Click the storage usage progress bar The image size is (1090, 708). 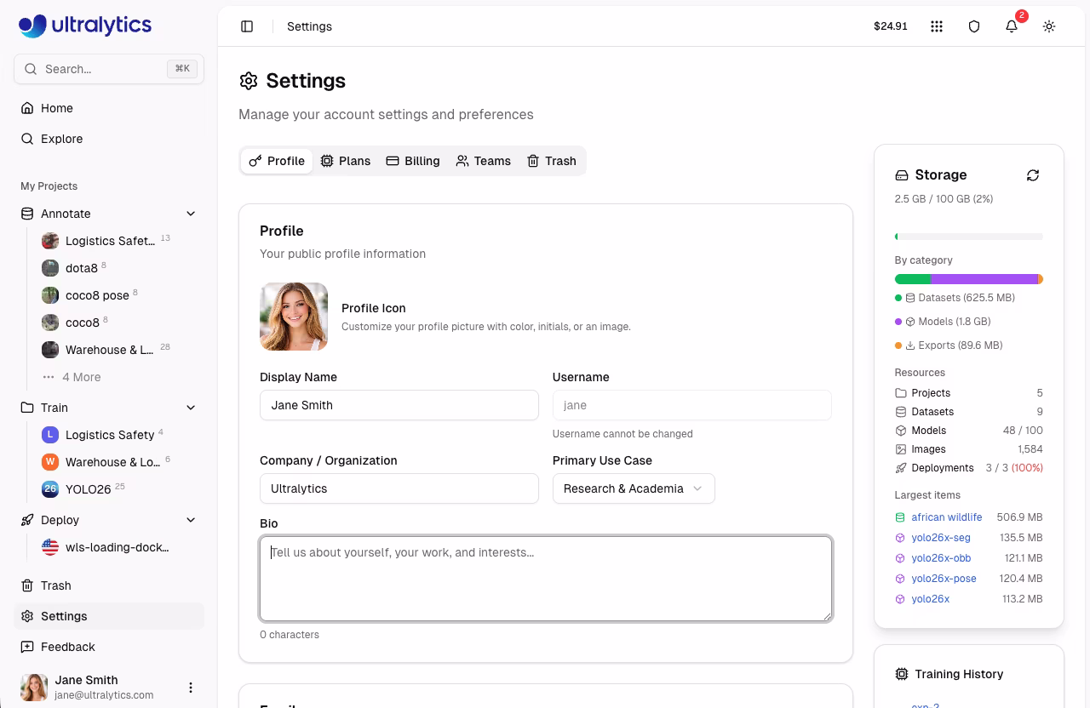[969, 237]
